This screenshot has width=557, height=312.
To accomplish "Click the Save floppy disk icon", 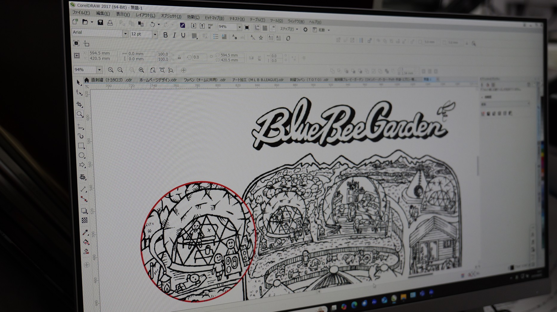I will pos(100,23).
